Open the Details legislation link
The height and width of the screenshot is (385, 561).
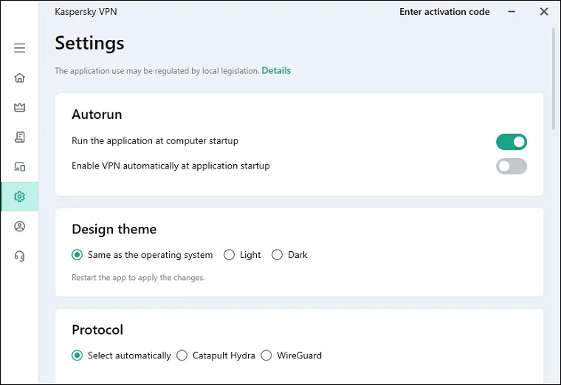pyautogui.click(x=276, y=70)
